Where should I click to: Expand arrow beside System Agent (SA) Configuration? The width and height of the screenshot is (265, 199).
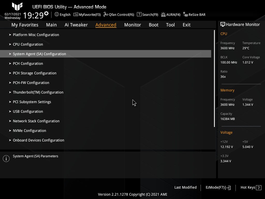tap(10, 54)
